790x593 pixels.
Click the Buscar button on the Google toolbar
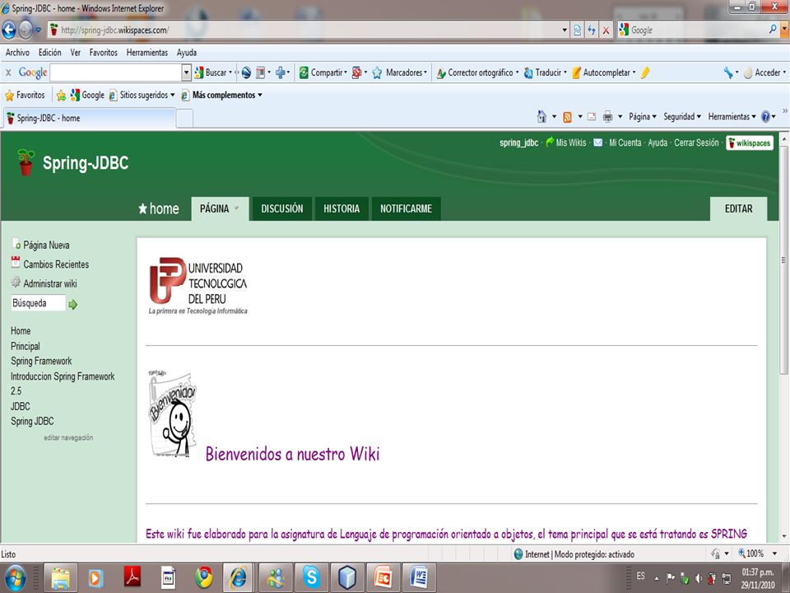211,72
